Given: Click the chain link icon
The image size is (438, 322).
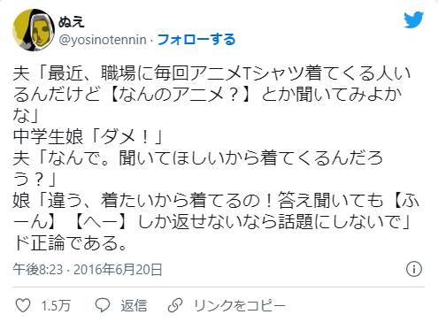Looking at the screenshot, I should coord(175,305).
